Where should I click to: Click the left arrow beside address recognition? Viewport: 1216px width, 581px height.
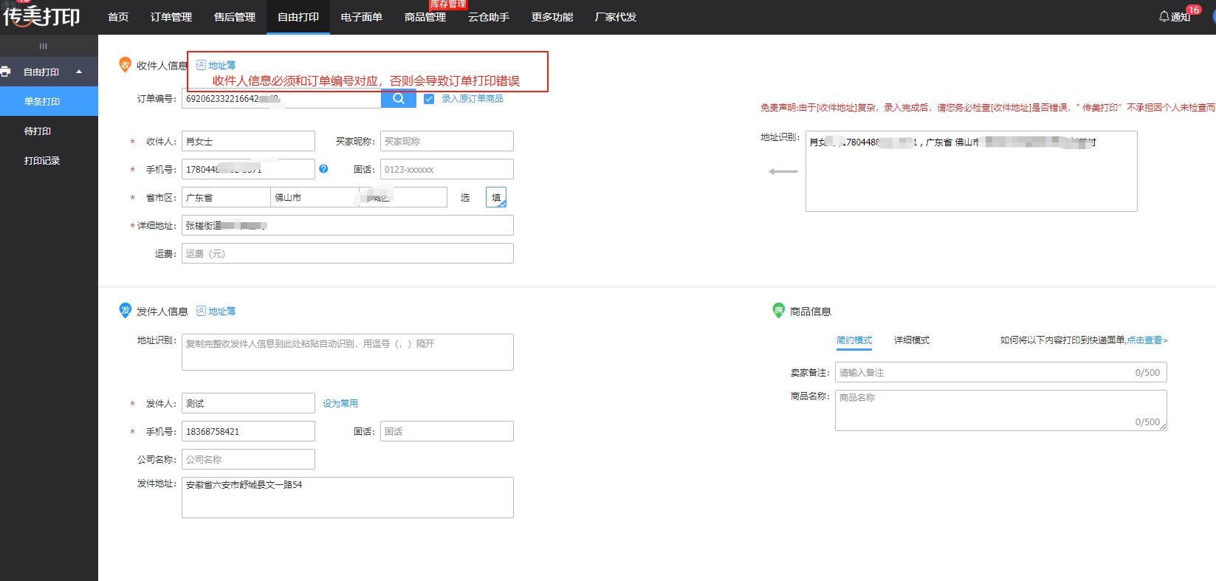click(x=783, y=171)
